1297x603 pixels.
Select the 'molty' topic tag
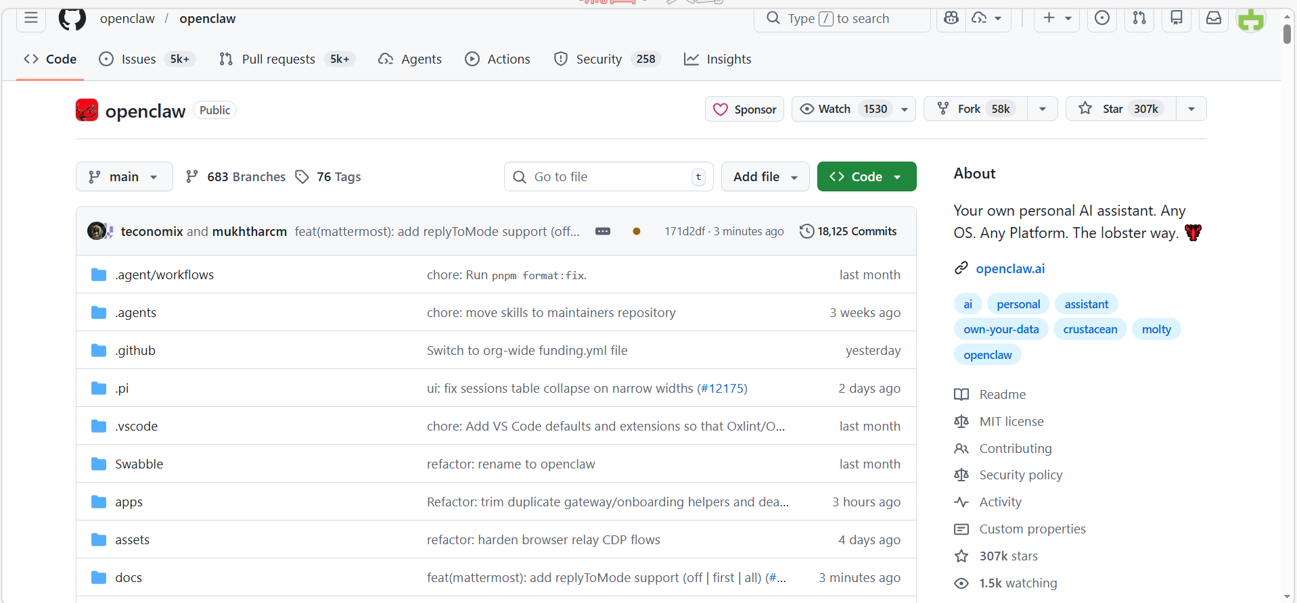(1156, 329)
